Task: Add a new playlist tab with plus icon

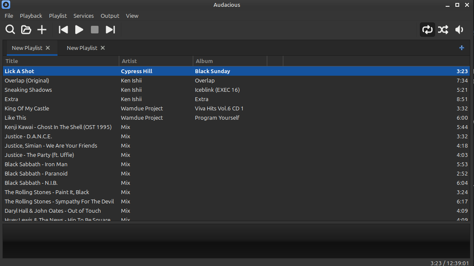Action: (x=462, y=48)
